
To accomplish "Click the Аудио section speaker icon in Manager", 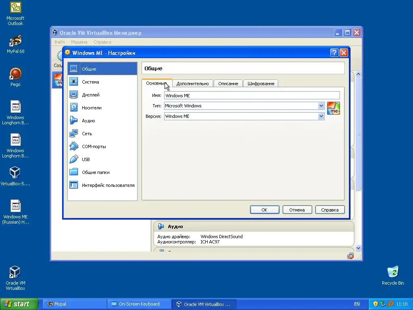I will click(x=161, y=226).
